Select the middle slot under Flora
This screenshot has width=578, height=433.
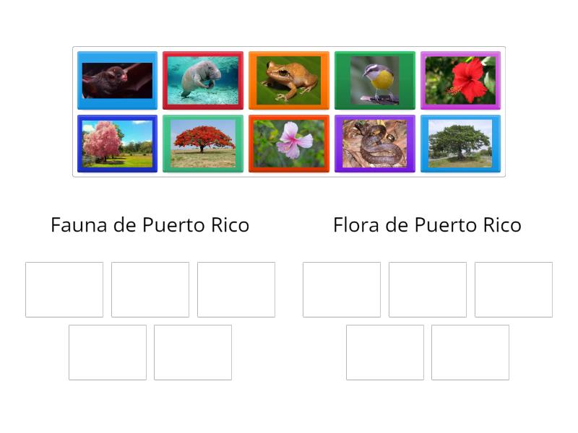(x=428, y=289)
